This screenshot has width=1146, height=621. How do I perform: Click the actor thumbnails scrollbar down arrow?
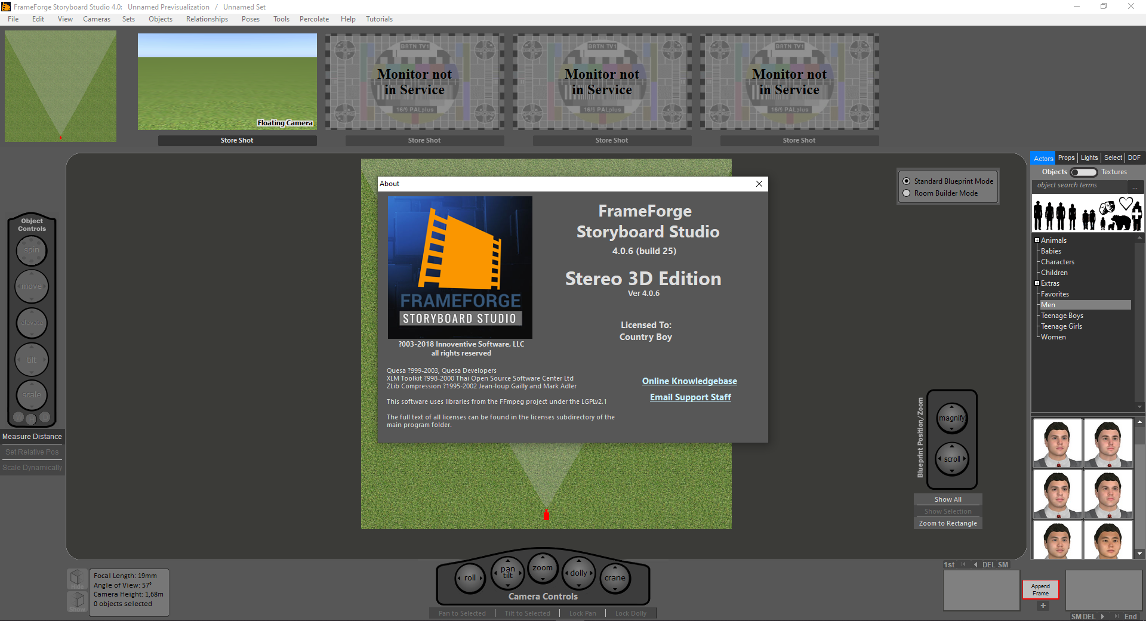(1140, 554)
